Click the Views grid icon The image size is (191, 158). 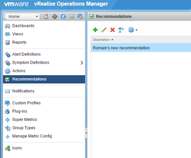(8, 34)
